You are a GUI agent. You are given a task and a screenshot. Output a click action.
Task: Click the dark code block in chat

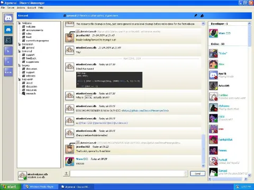coord(109,80)
